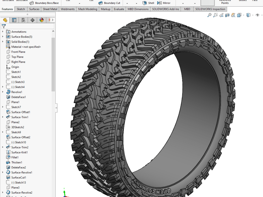Select the Zoom to Fit icon

(209, 15)
